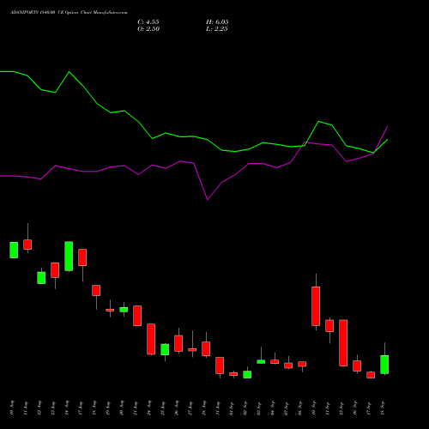The image size is (429, 429).
Task: Select the close value C: 4.55
Action: 148,22
